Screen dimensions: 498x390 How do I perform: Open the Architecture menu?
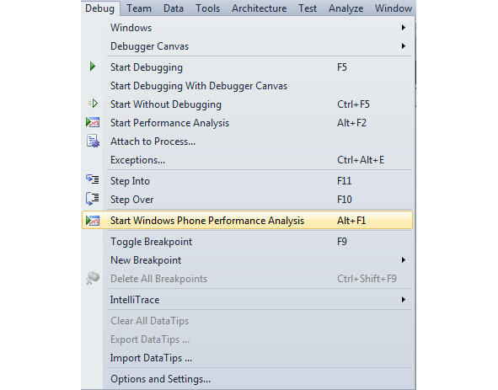(x=260, y=8)
